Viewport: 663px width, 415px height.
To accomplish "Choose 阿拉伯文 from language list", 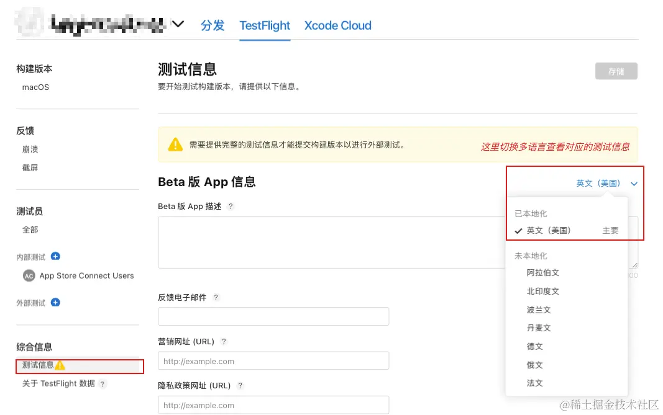I will tap(543, 273).
